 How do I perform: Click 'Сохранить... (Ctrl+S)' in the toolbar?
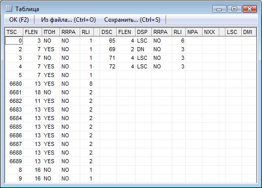point(132,20)
